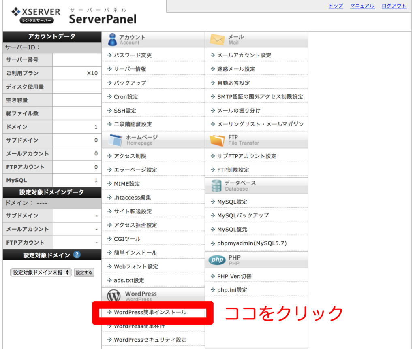This screenshot has width=415, height=349.
Task: Open アクセス拒否設定
Action: click(135, 225)
